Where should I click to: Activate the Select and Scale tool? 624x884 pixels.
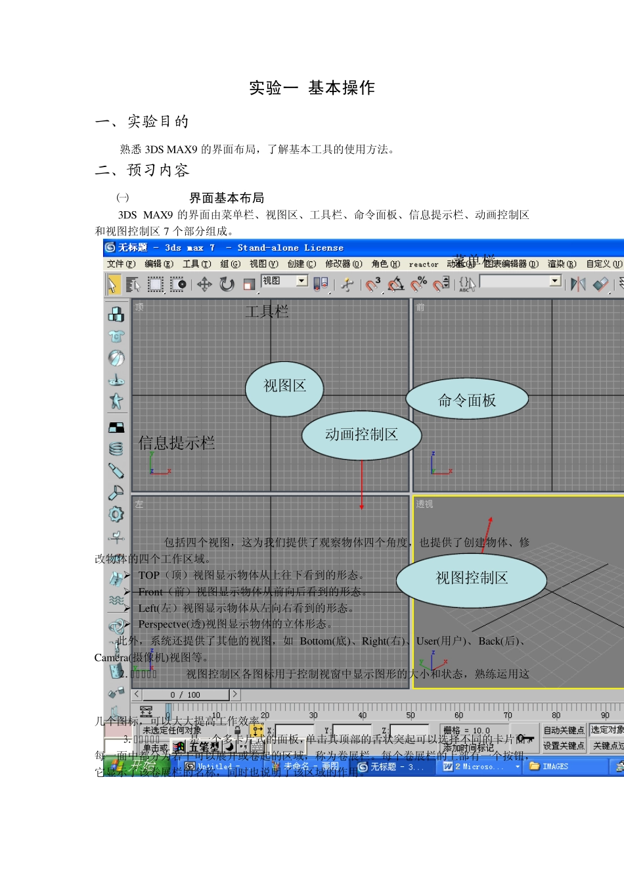coord(249,284)
